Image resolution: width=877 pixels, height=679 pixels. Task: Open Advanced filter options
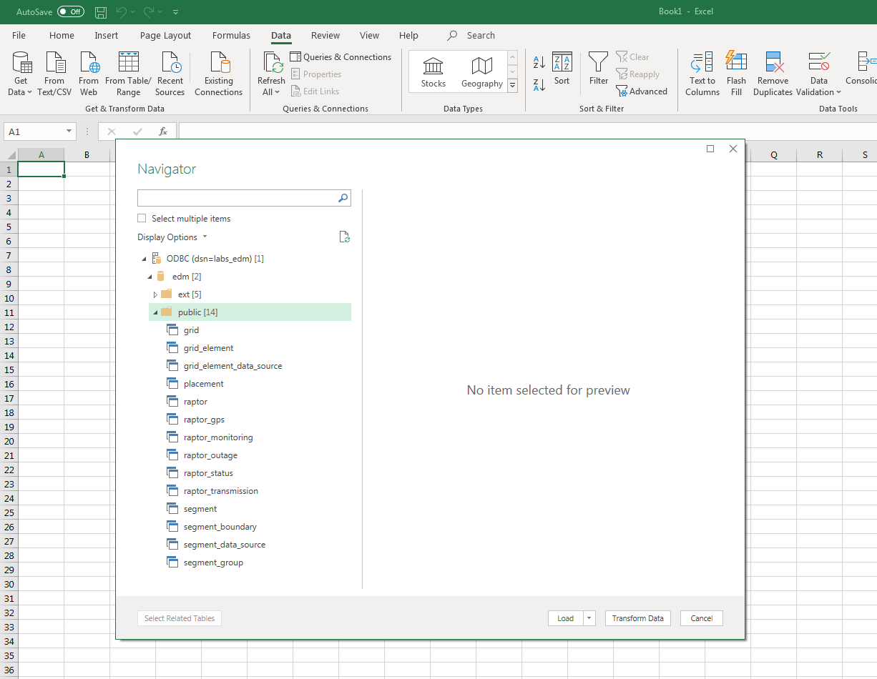[x=642, y=91]
